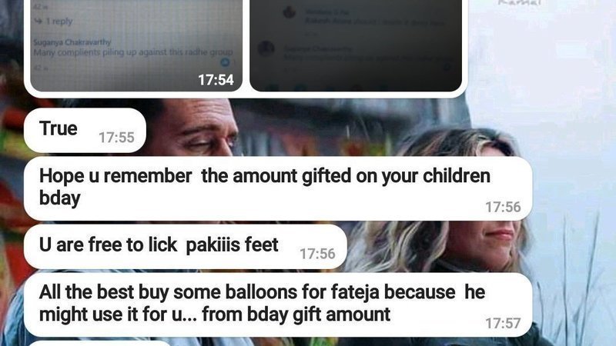Screen dimensions: 616x346
Task: Click the 17:54 timestamp on the image
Action: click(216, 80)
